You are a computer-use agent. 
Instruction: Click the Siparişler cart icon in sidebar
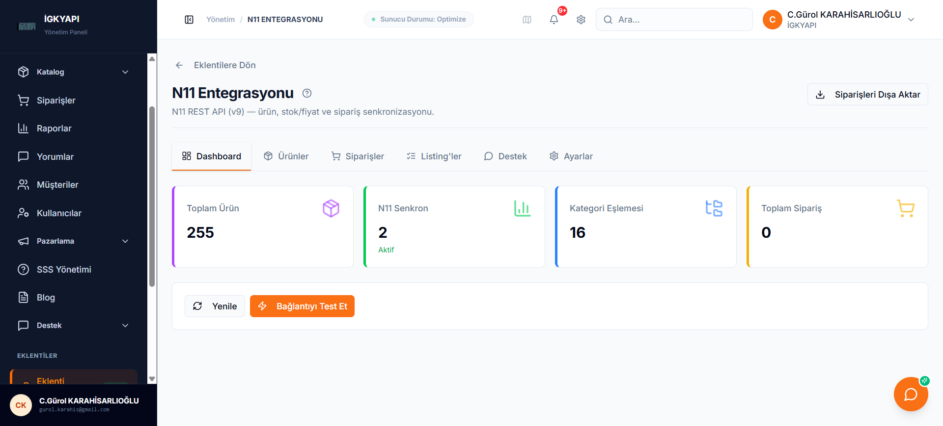[x=23, y=100]
